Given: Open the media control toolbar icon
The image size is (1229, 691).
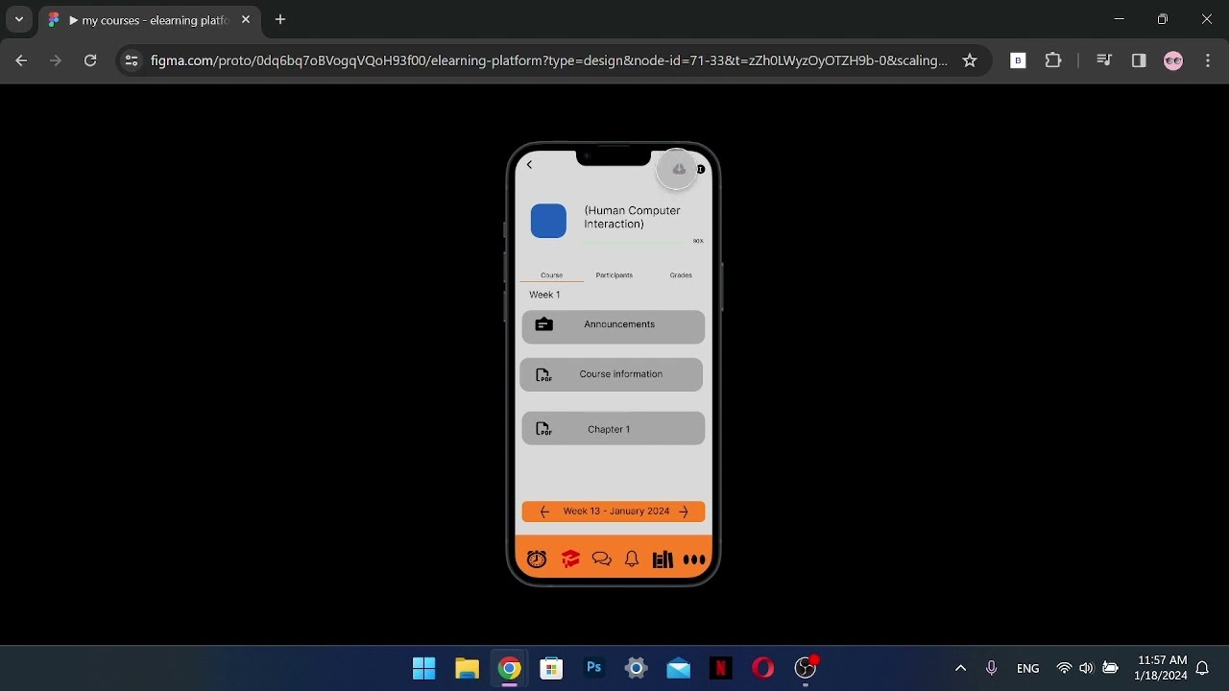Looking at the screenshot, I should 1104,60.
